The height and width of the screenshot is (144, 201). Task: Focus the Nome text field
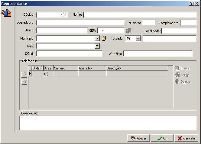point(140,15)
